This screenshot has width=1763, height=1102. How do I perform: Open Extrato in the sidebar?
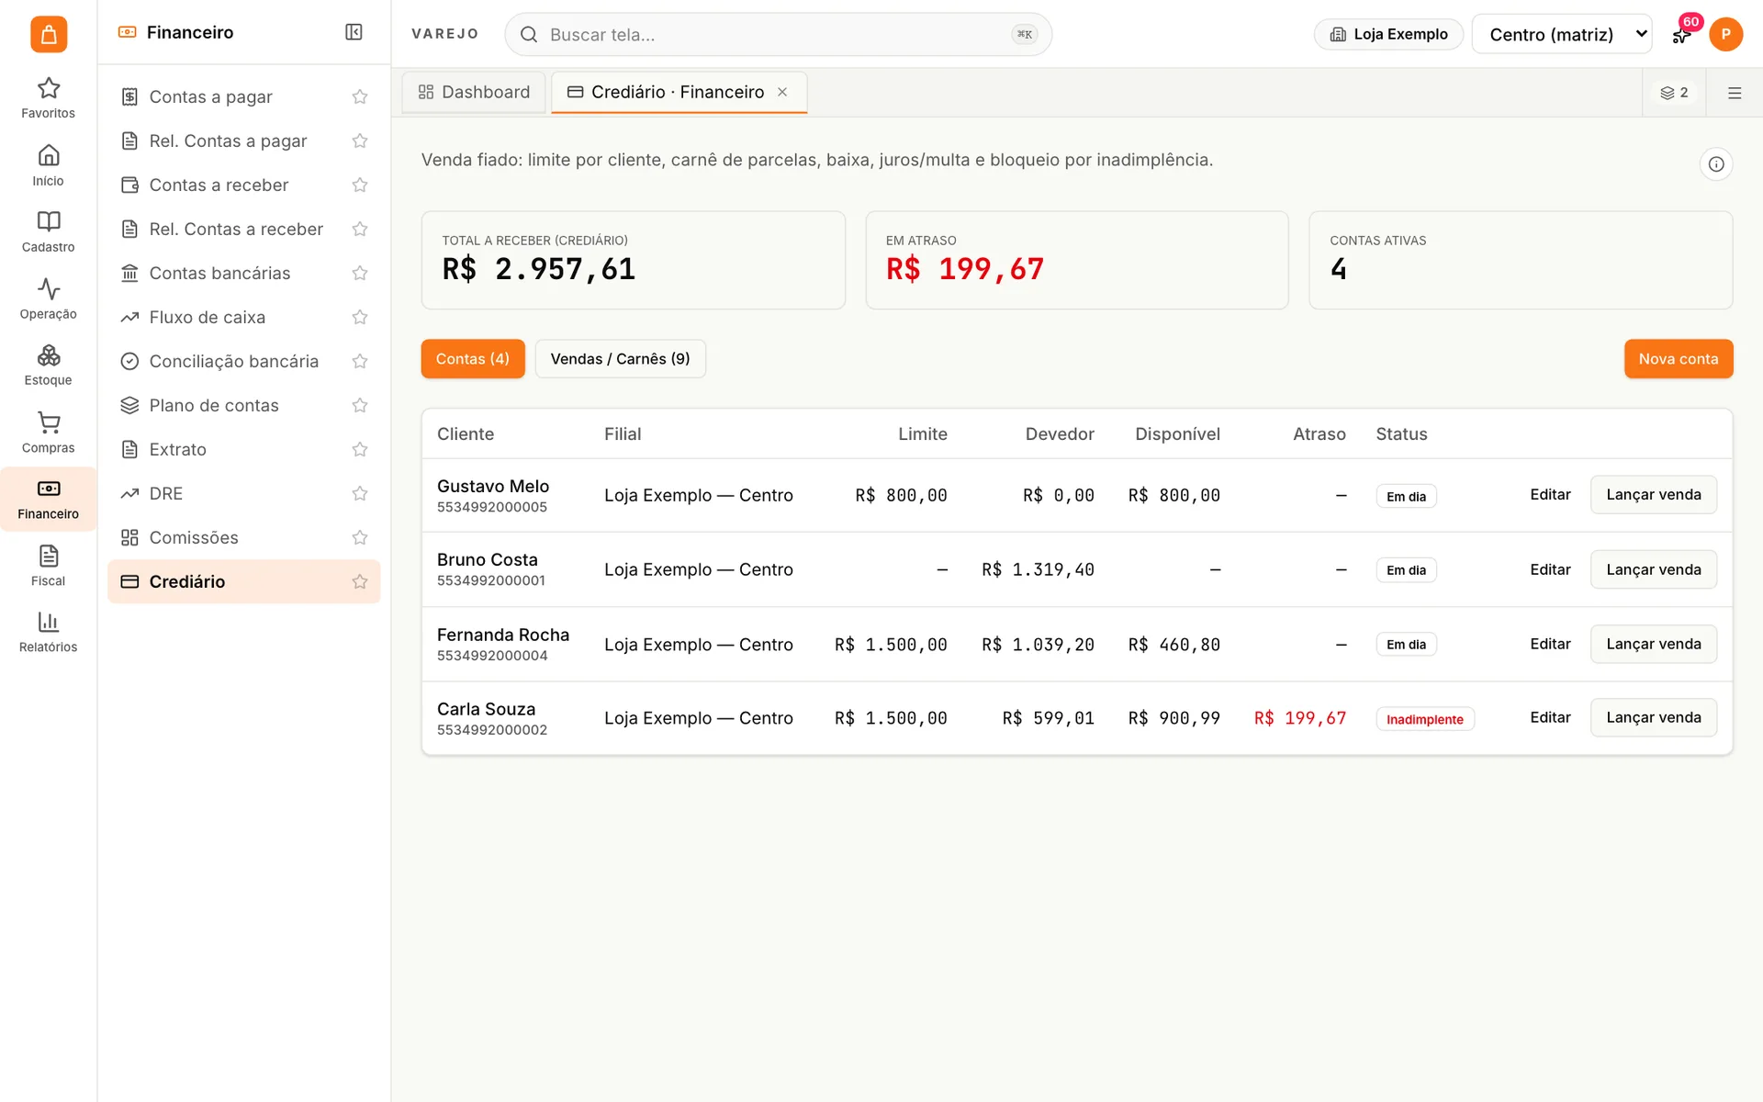tap(243, 449)
